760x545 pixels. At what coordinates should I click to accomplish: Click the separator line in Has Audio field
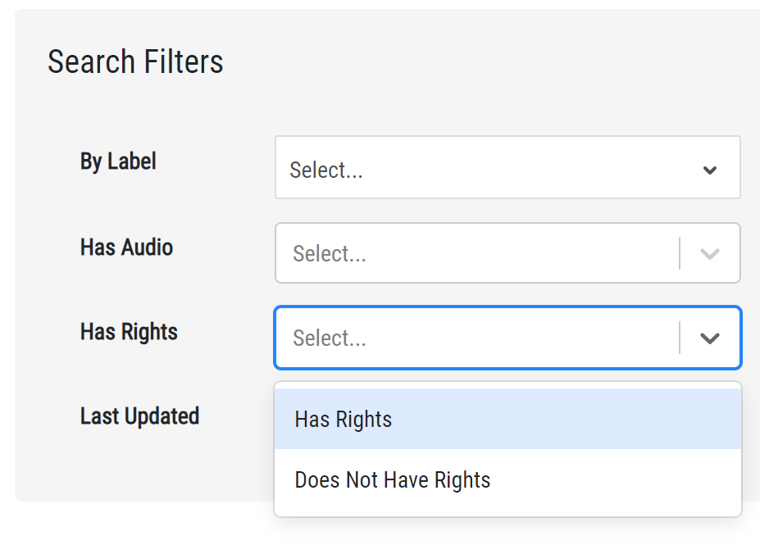[680, 253]
